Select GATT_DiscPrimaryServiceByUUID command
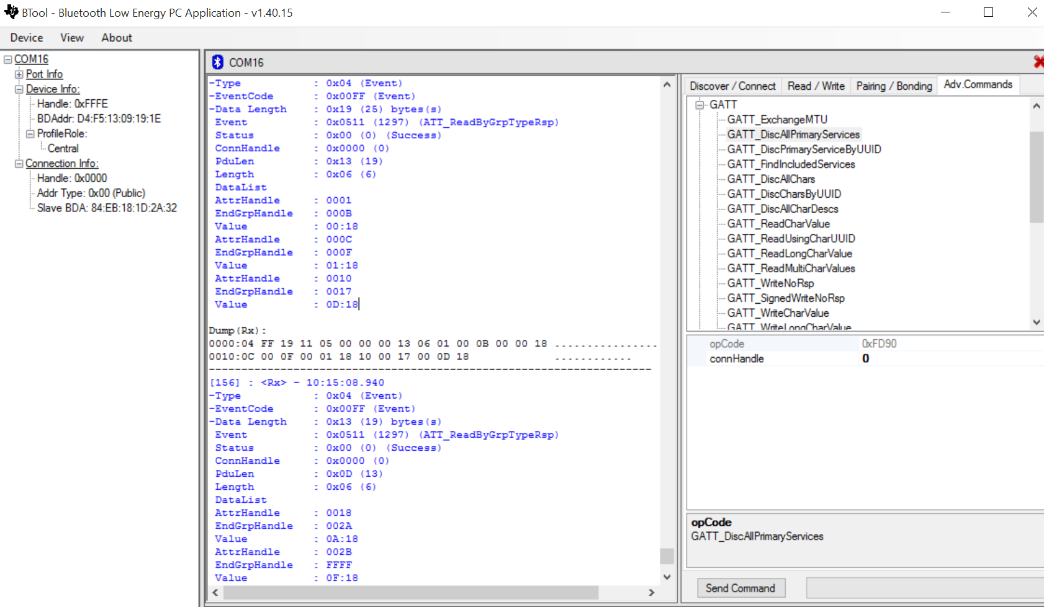This screenshot has height=607, width=1044. pos(804,149)
